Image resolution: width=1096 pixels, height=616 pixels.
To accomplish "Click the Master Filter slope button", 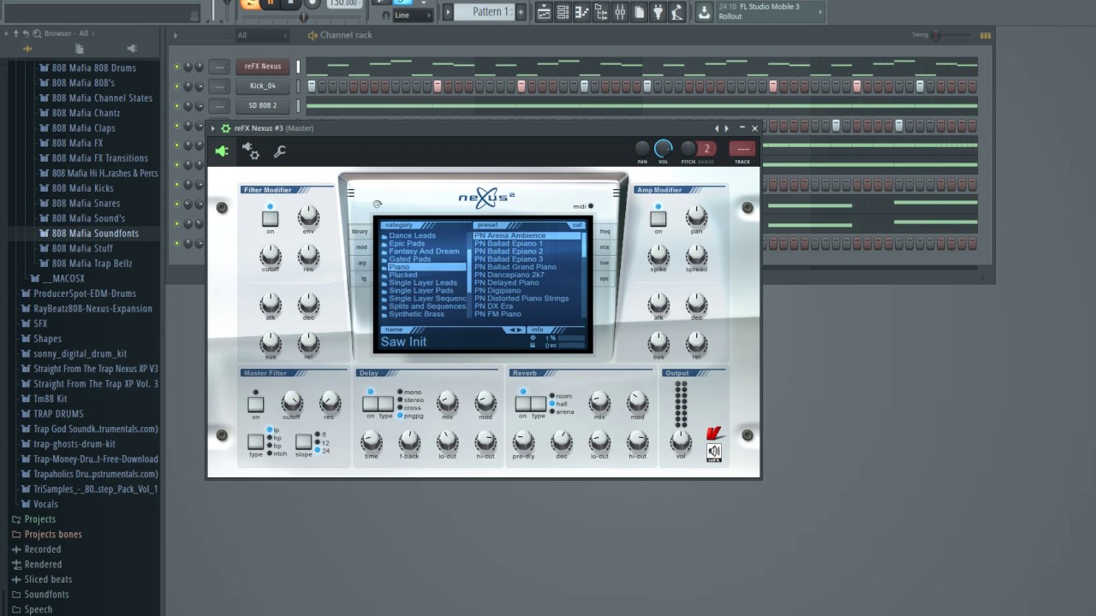I will point(303,441).
